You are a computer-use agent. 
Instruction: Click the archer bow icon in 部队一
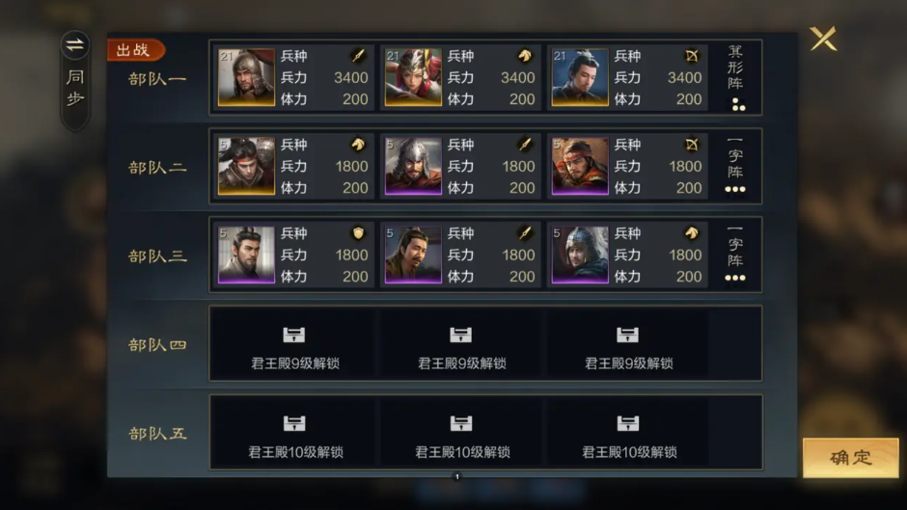(691, 56)
